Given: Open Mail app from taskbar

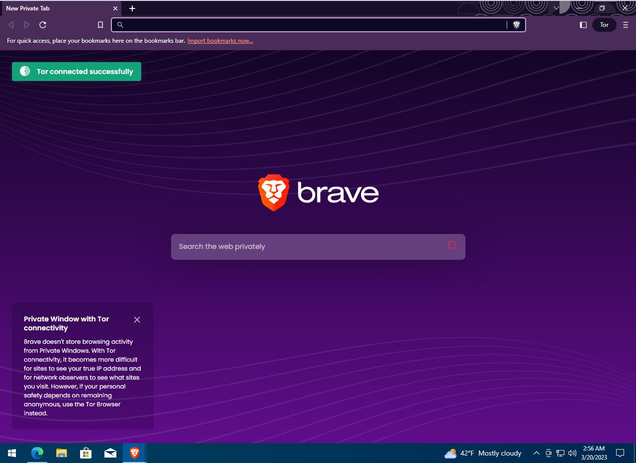Looking at the screenshot, I should pos(110,453).
